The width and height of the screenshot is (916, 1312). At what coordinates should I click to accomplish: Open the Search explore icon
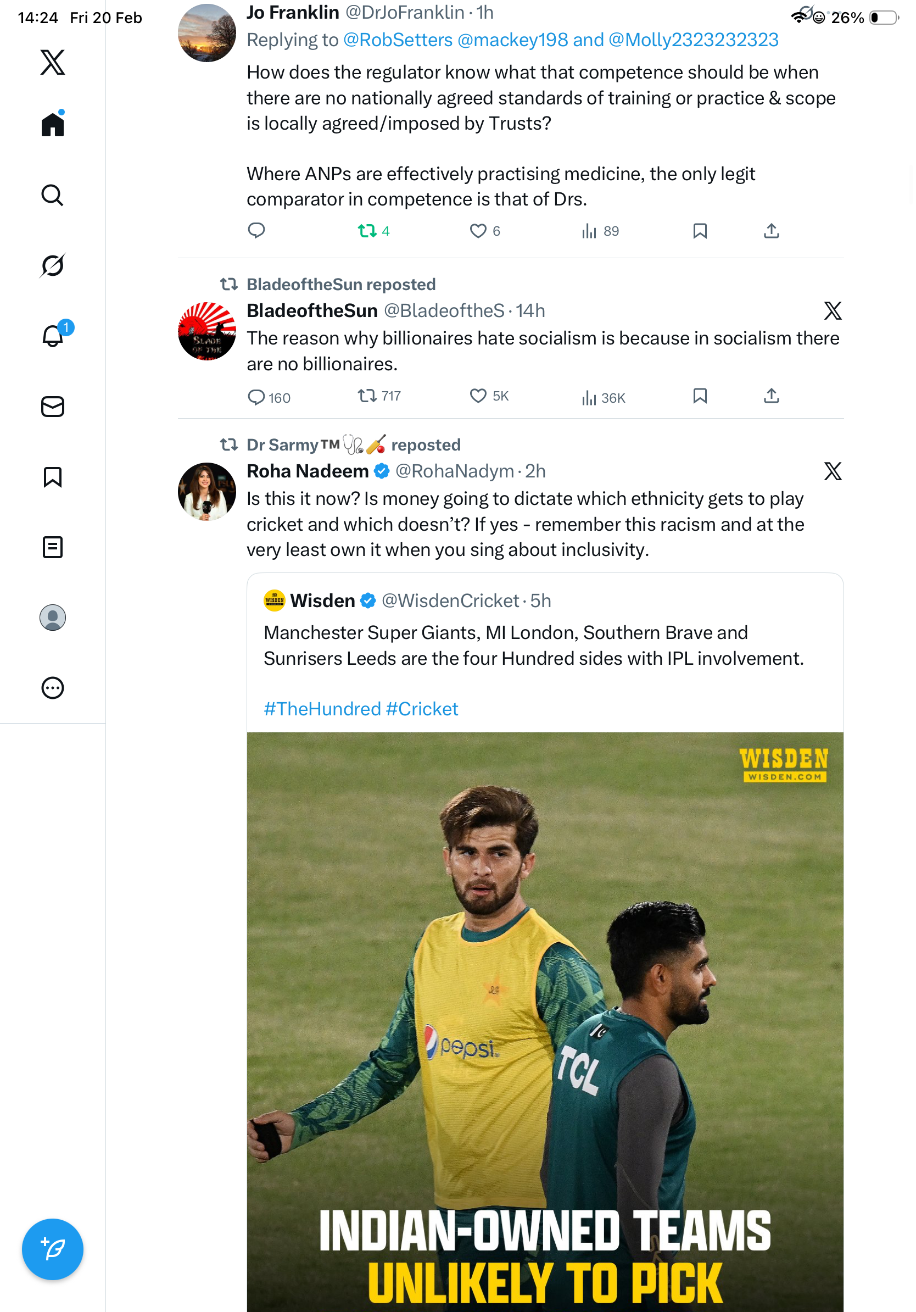point(53,196)
